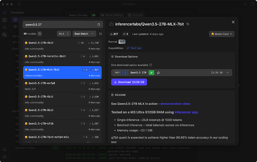Focus the search field containing qwen3.5 27
Image resolution: width=257 pixels, height=162 pixels.
point(63,25)
